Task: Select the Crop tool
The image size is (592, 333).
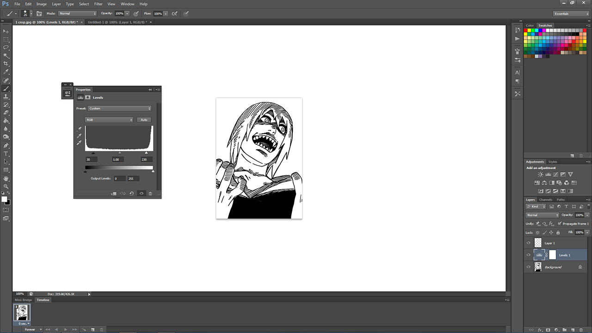Action: 6,63
